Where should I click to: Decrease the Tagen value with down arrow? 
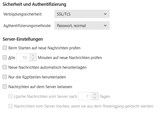(x=95, y=98)
